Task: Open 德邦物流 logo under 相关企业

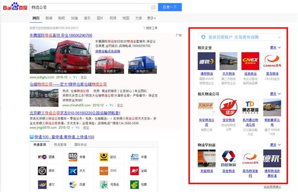Action: coord(207,61)
